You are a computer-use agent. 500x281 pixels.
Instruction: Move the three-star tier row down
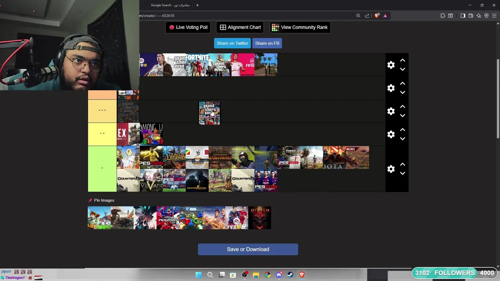[402, 116]
